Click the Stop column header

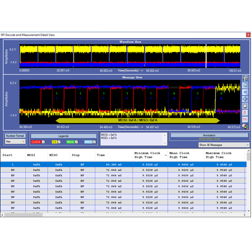82,155
